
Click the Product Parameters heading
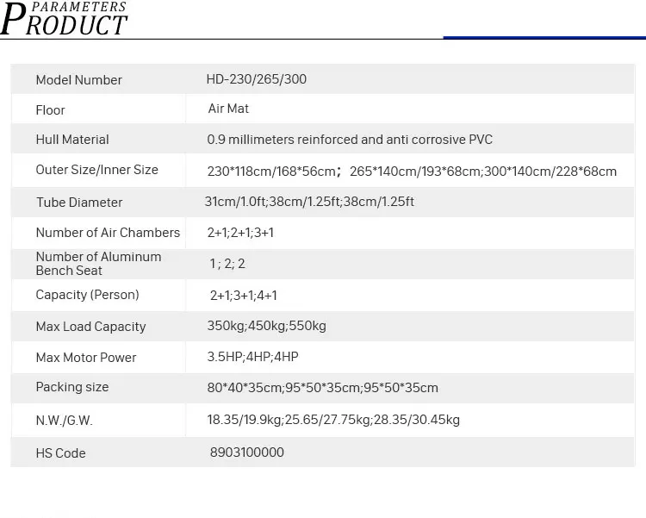tap(64, 19)
